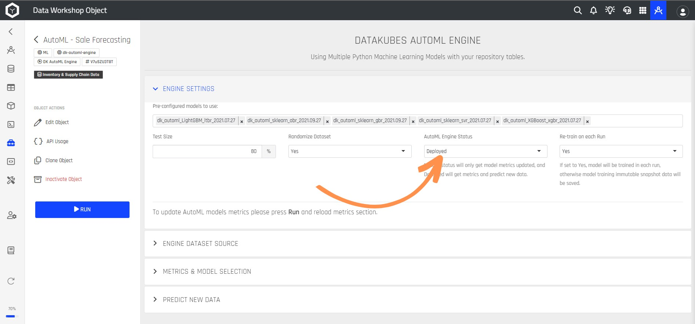Click the Test Size input field
Viewport: 695px width, 324px height.
point(207,151)
